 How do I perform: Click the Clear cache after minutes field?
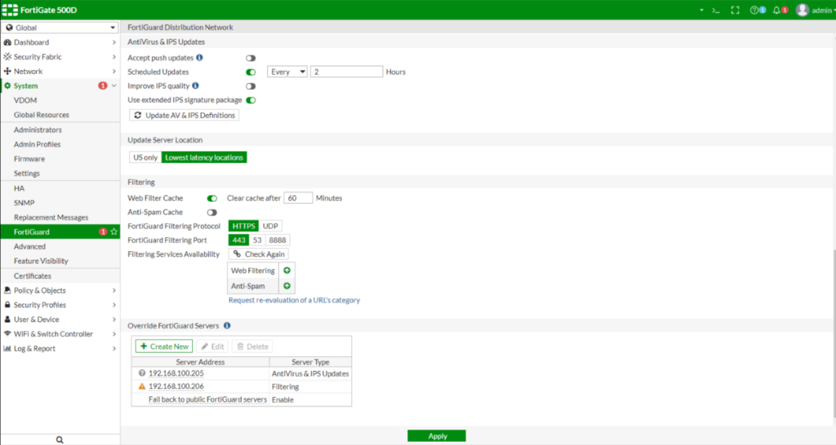[298, 198]
